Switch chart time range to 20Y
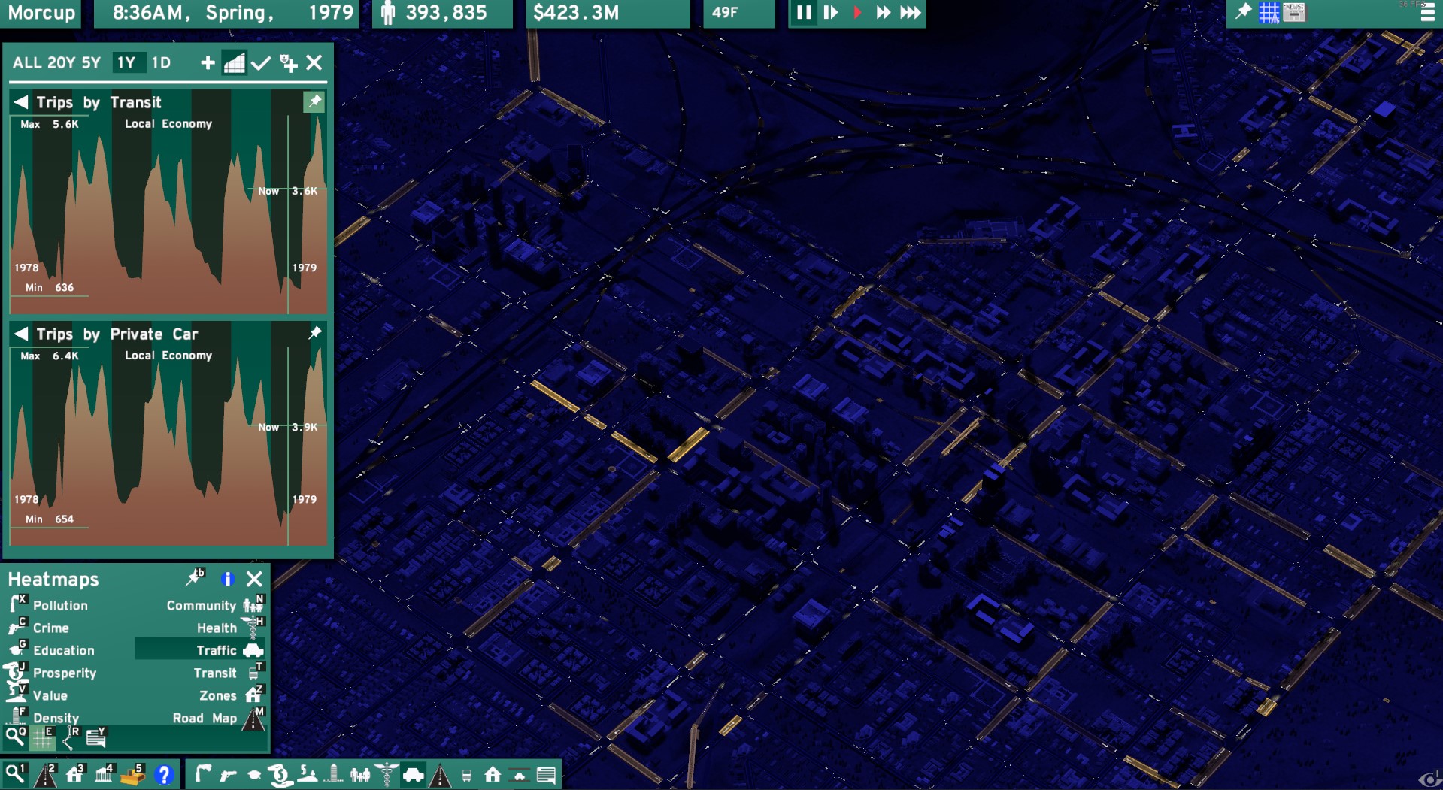 coord(62,62)
